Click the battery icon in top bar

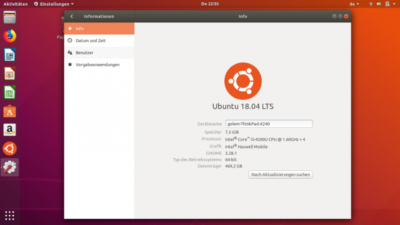click(387, 4)
